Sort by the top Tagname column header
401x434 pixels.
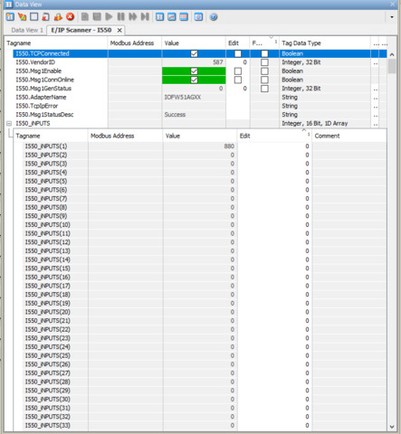coord(56,43)
